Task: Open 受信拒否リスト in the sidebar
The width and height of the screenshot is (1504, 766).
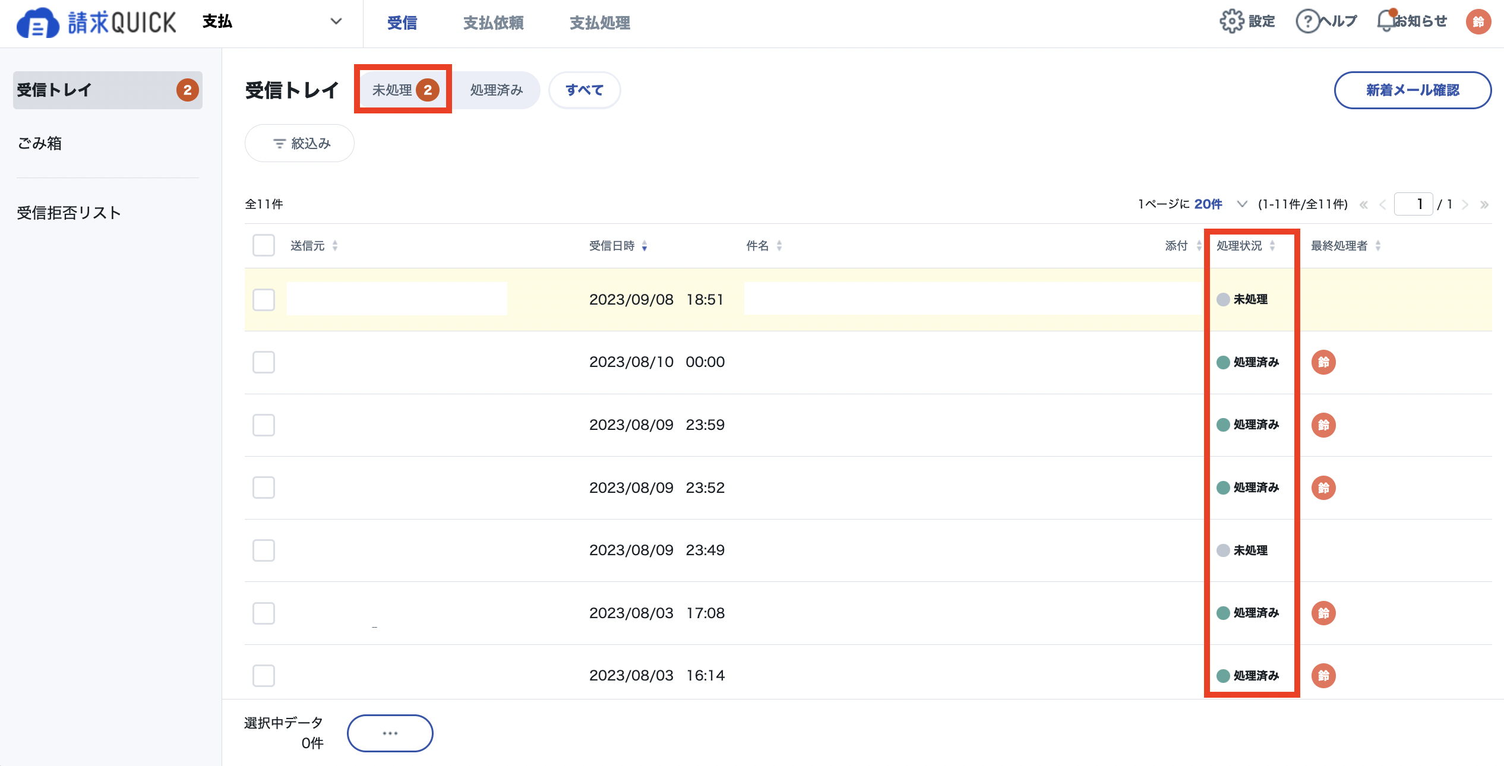Action: point(69,213)
